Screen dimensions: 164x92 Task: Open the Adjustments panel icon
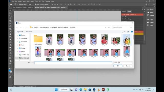point(148,13)
